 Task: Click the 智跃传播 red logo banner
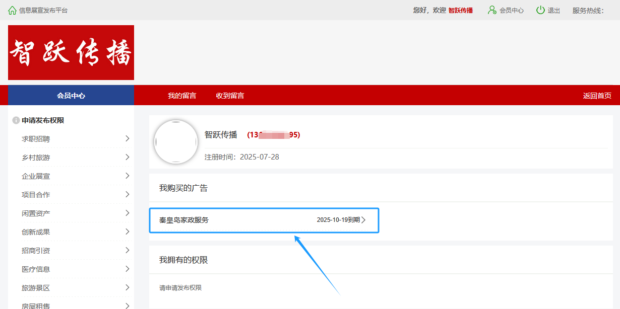tap(71, 53)
